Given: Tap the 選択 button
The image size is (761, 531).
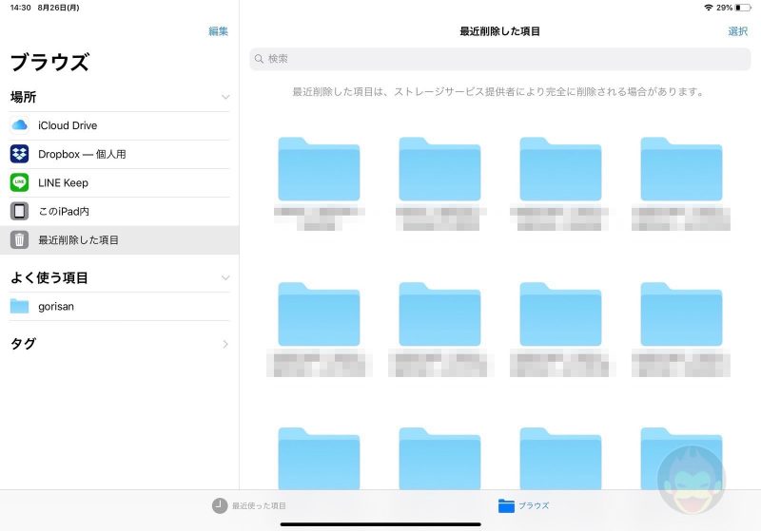Looking at the screenshot, I should click(x=738, y=31).
